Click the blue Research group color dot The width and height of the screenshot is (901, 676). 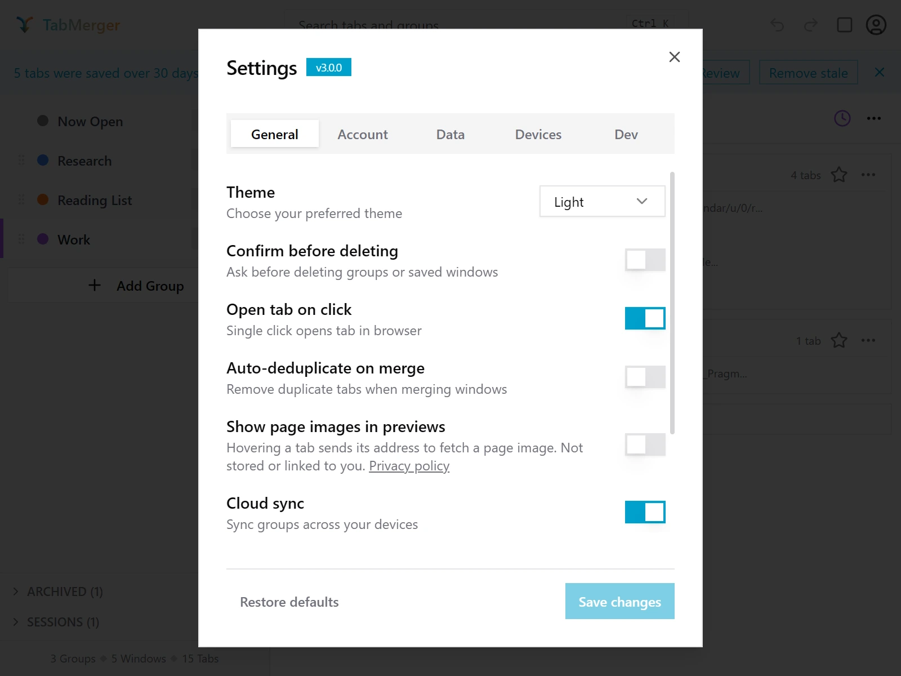(43, 160)
